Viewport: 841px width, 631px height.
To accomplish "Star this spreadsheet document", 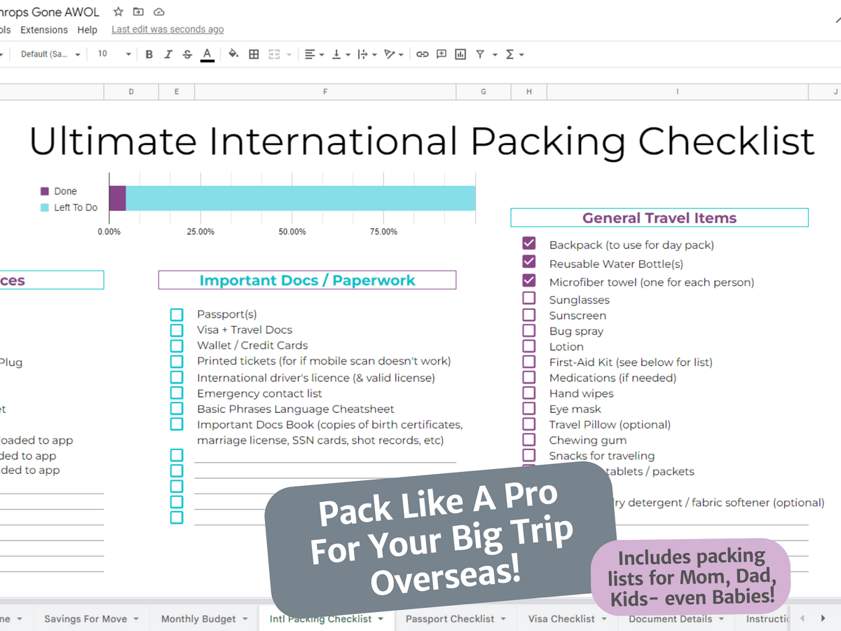I will click(118, 12).
